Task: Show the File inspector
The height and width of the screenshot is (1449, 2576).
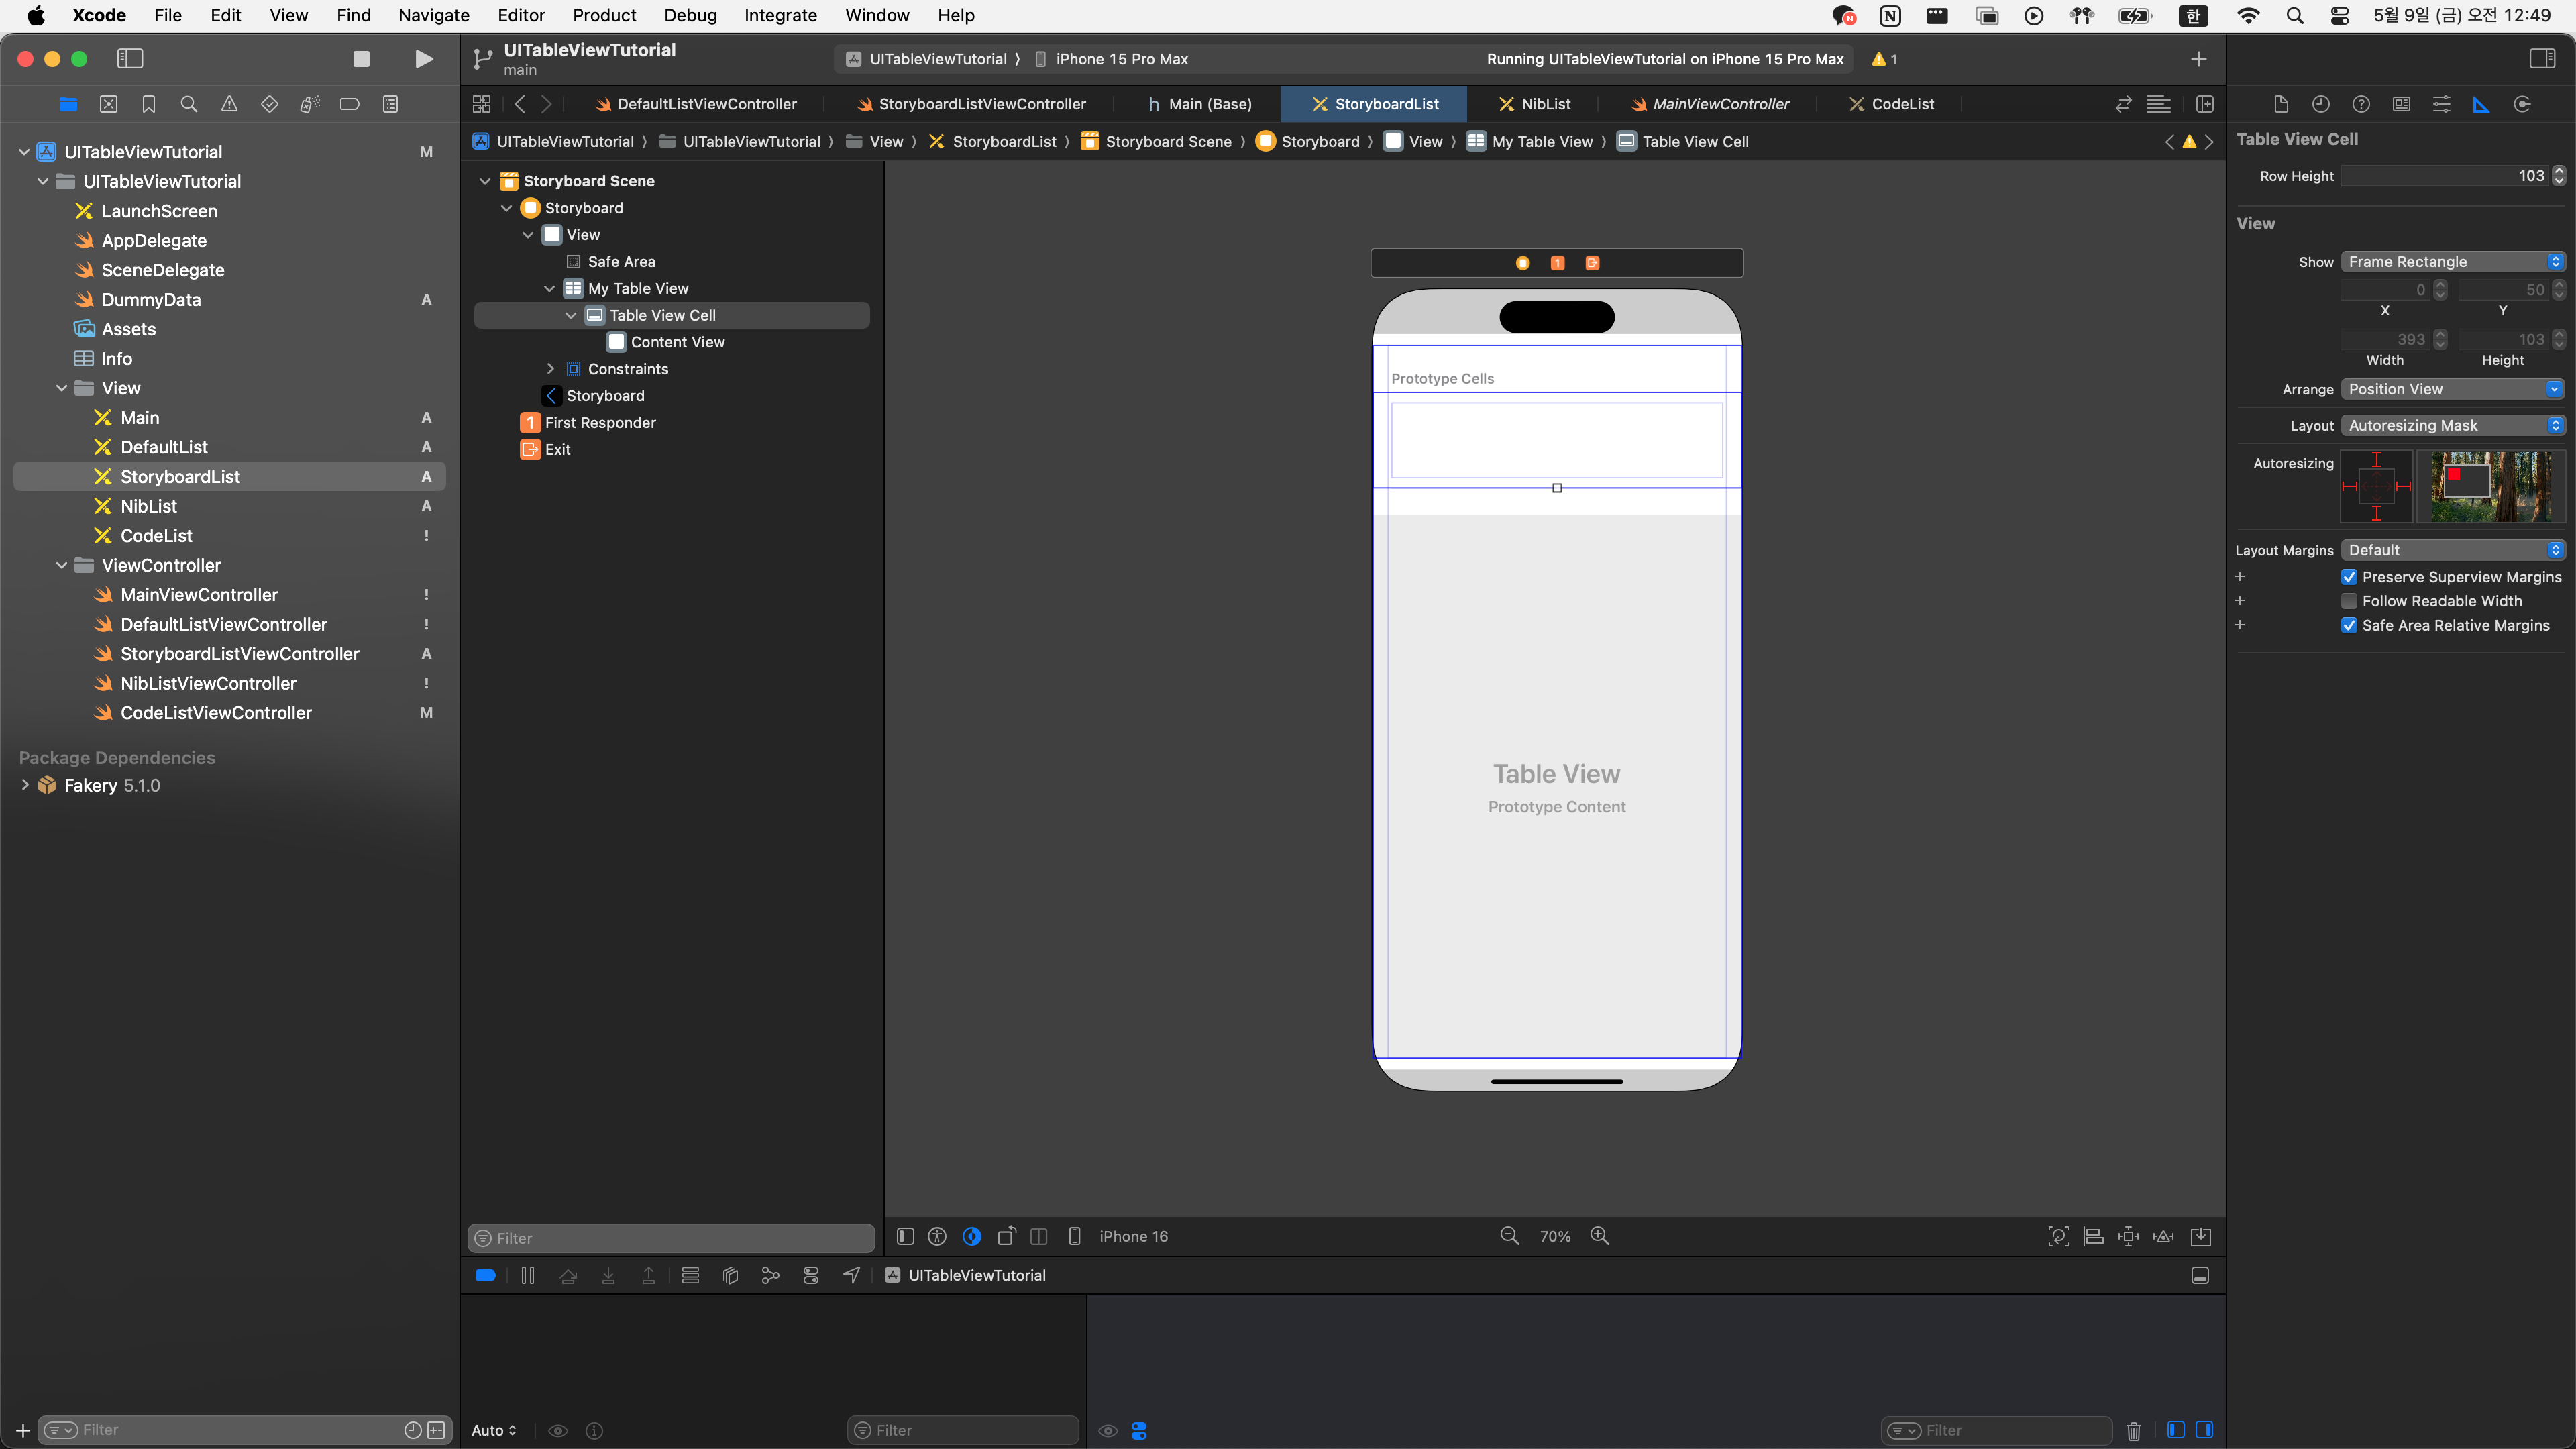Action: pos(2281,104)
